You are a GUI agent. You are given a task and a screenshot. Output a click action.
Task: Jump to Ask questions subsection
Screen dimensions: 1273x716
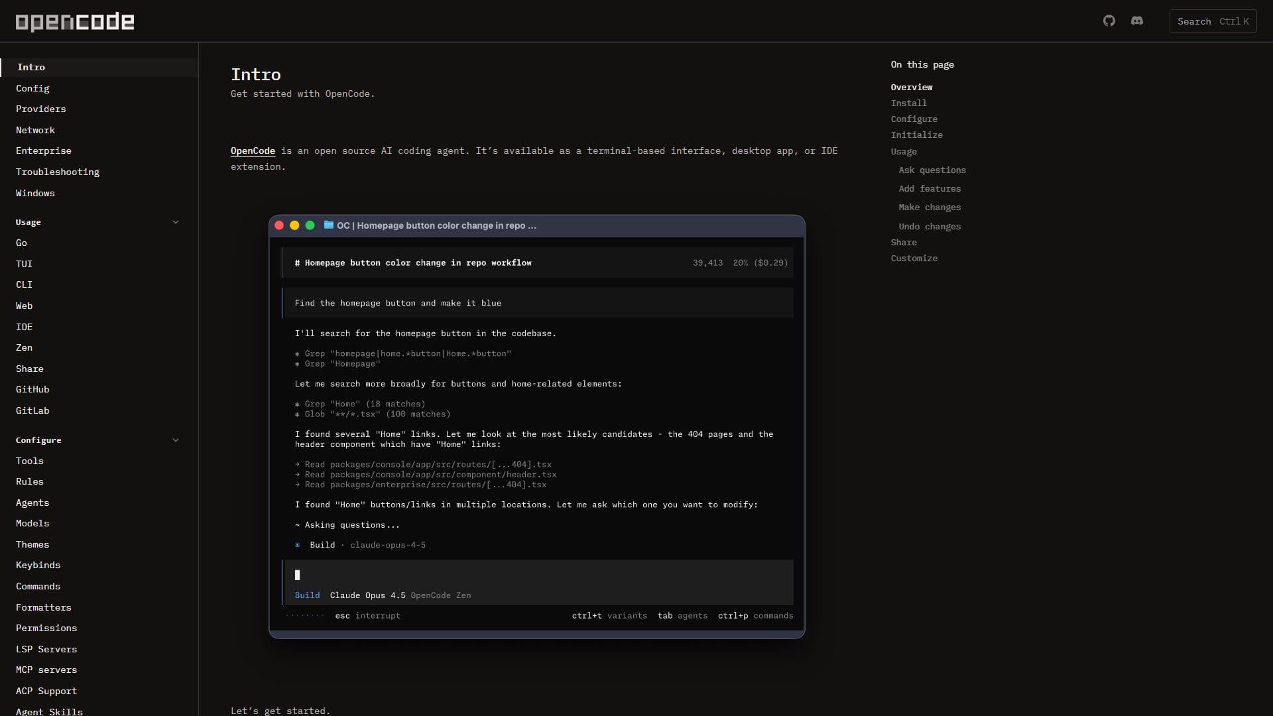932,170
